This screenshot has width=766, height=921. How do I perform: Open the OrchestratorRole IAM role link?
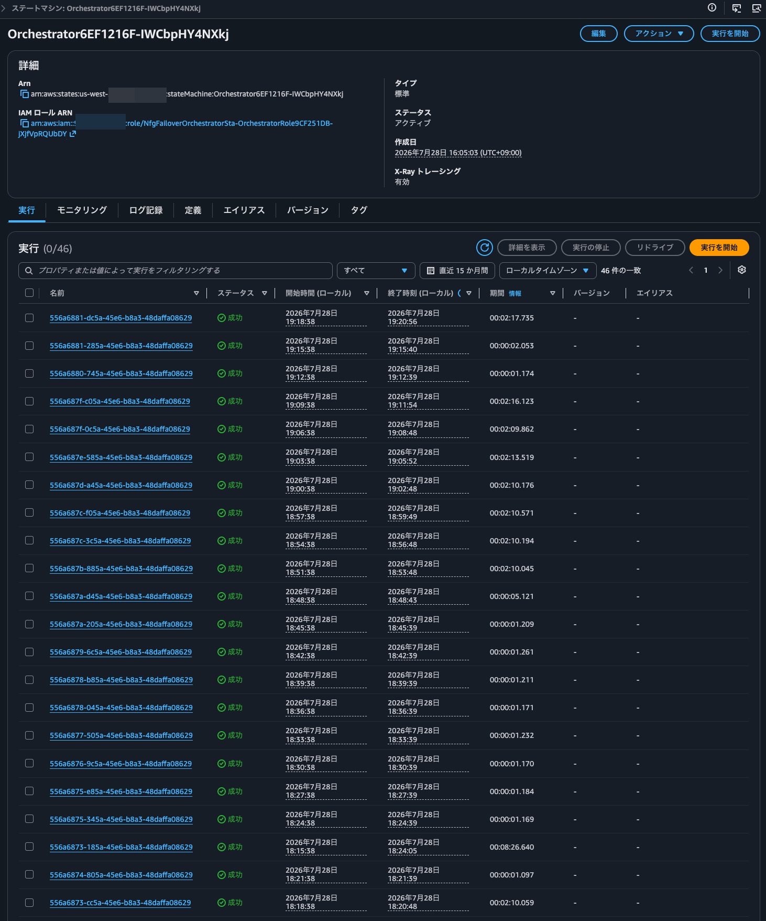pos(176,128)
